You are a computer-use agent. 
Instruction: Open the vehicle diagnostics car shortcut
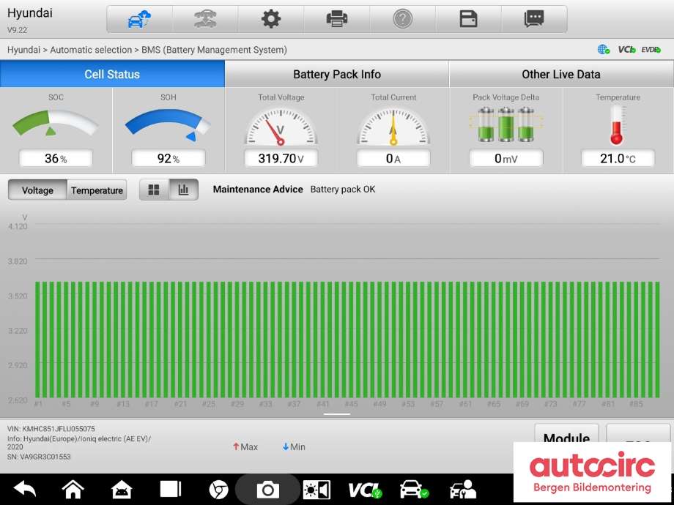tap(414, 490)
